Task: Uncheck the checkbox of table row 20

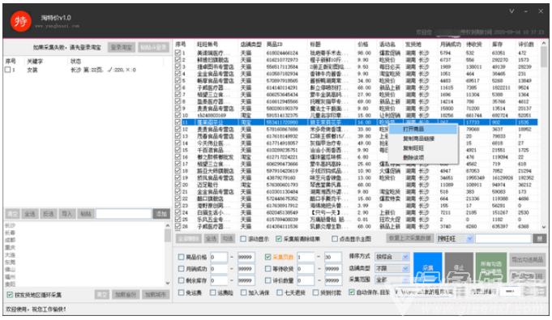Action: click(178, 185)
